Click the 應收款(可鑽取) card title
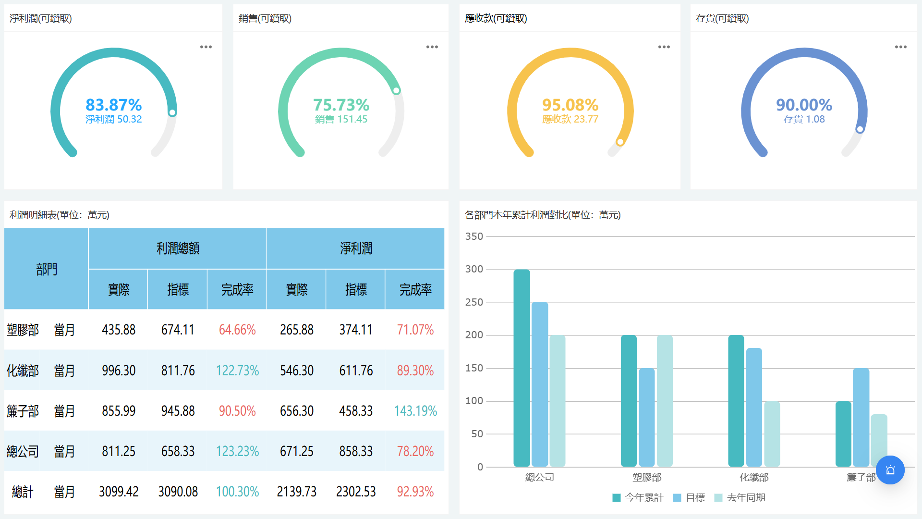Screen dimensions: 922x519 tap(496, 18)
